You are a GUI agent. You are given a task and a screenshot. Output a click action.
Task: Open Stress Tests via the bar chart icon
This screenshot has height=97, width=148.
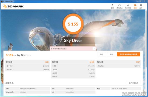tap(128, 6)
